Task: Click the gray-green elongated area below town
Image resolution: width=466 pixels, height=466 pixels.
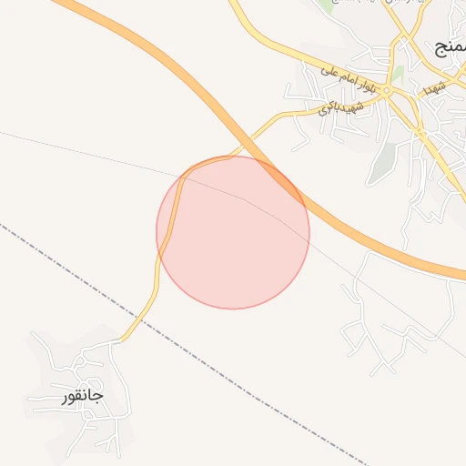Action: (381, 164)
